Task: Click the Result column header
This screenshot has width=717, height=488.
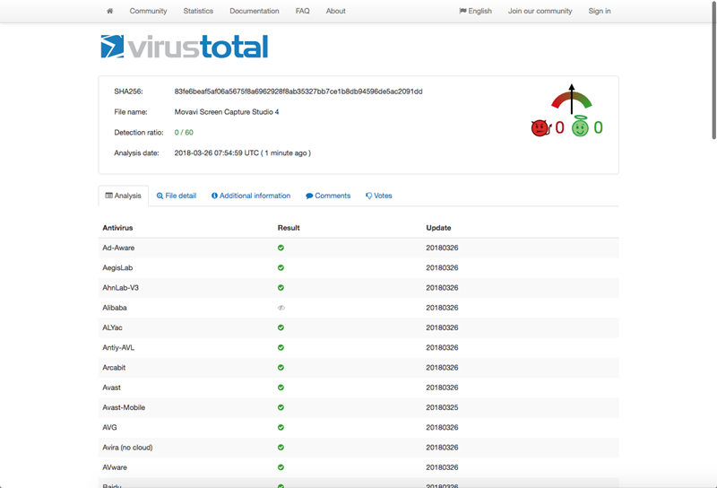Action: click(x=289, y=228)
